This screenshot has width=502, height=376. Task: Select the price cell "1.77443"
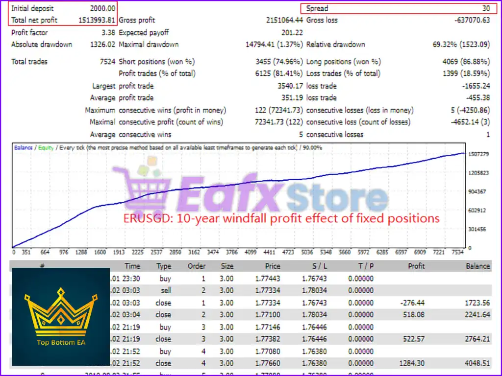point(268,279)
